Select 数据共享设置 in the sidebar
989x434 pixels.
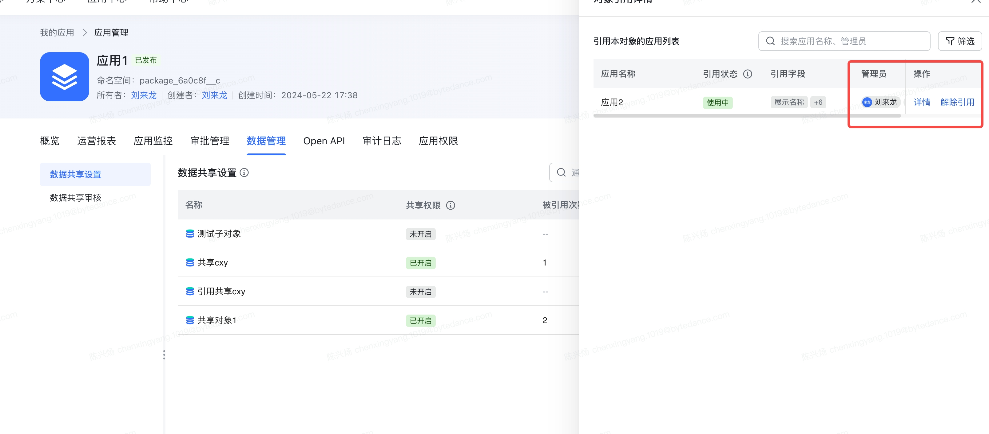pyautogui.click(x=95, y=174)
